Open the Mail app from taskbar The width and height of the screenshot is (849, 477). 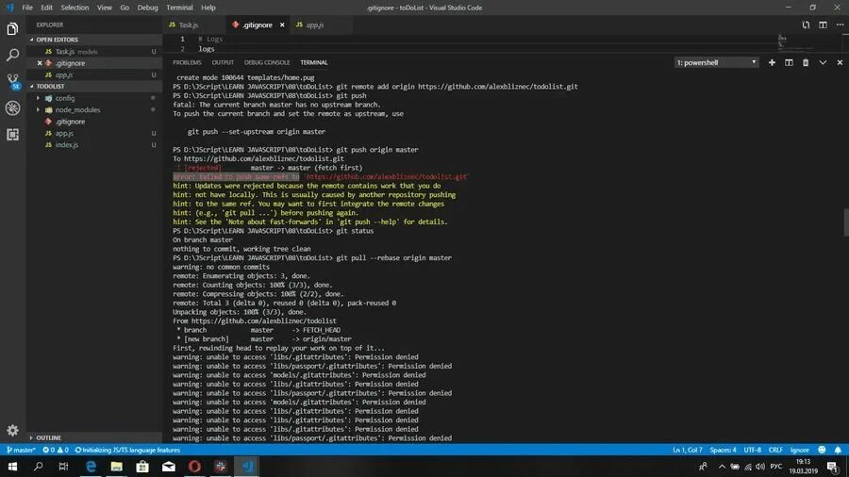tap(169, 467)
